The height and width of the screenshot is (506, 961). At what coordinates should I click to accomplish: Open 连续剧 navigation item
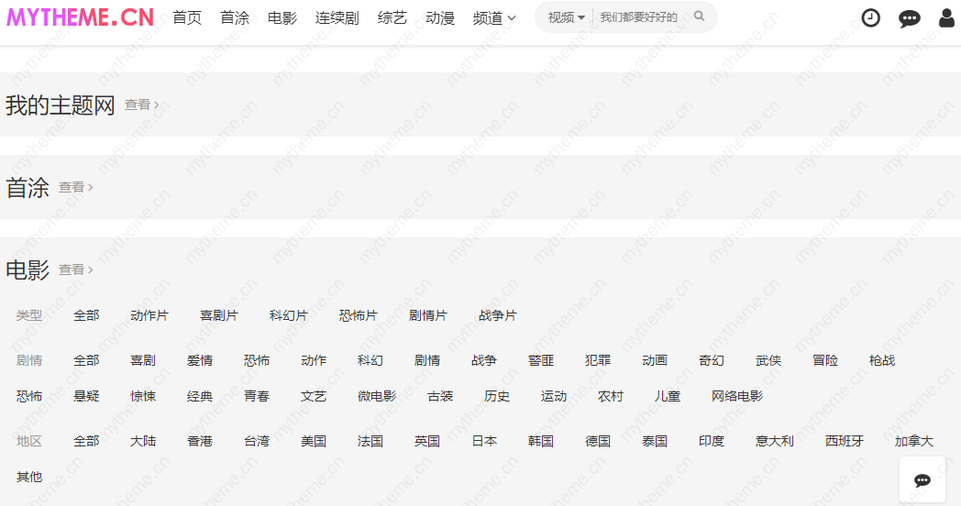[337, 18]
